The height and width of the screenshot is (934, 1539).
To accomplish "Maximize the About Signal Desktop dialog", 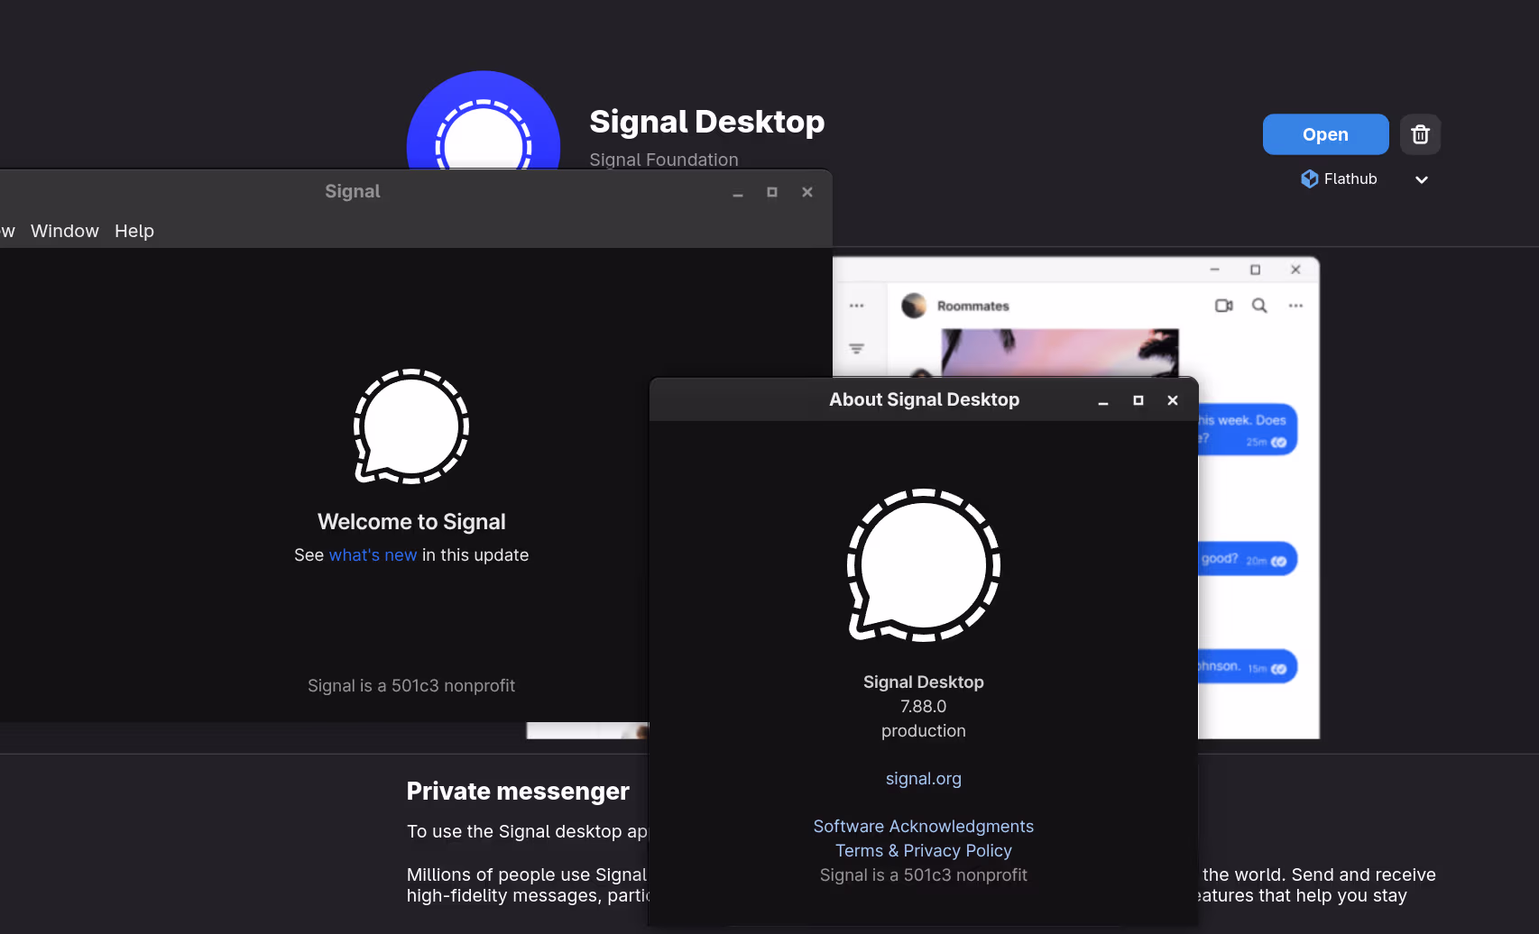I will coord(1138,400).
